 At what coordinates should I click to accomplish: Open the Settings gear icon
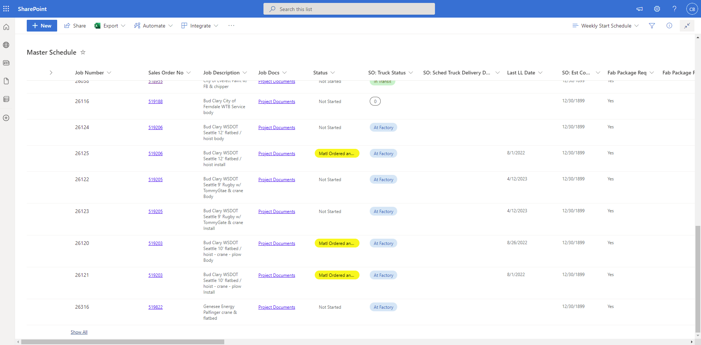[x=657, y=9]
